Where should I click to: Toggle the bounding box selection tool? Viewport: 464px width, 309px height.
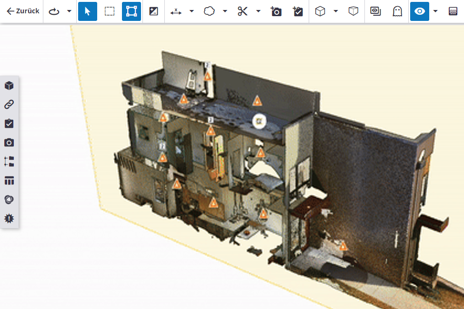click(x=131, y=11)
